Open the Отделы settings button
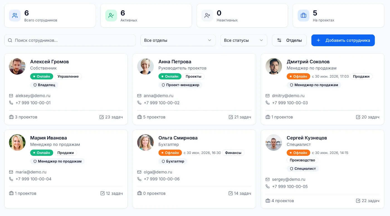The width and height of the screenshot is (390, 216). pos(289,40)
